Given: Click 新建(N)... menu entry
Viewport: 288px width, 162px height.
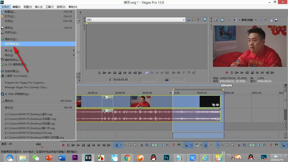Looking at the screenshot, I should (x=38, y=12).
